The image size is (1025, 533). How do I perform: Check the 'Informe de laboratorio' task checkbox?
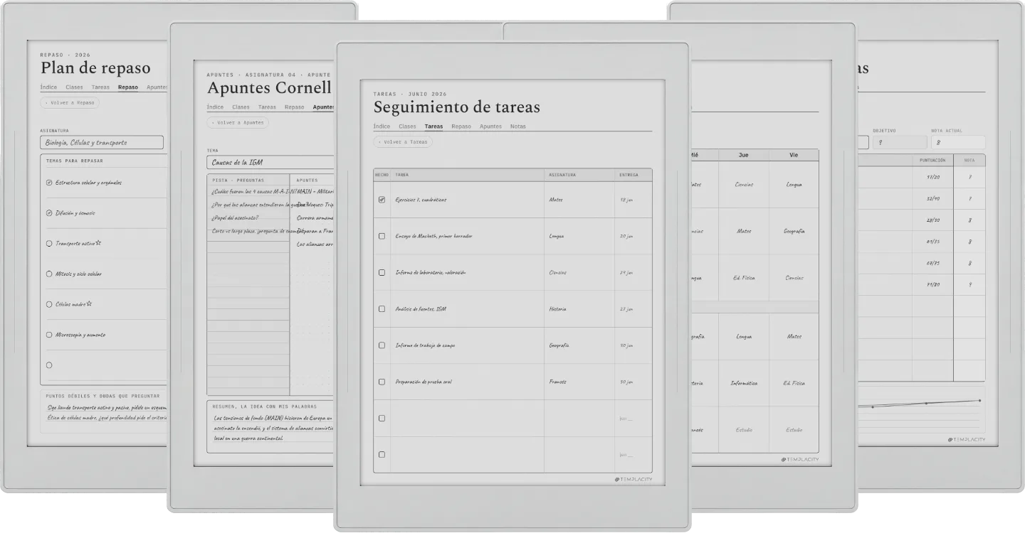click(x=382, y=272)
